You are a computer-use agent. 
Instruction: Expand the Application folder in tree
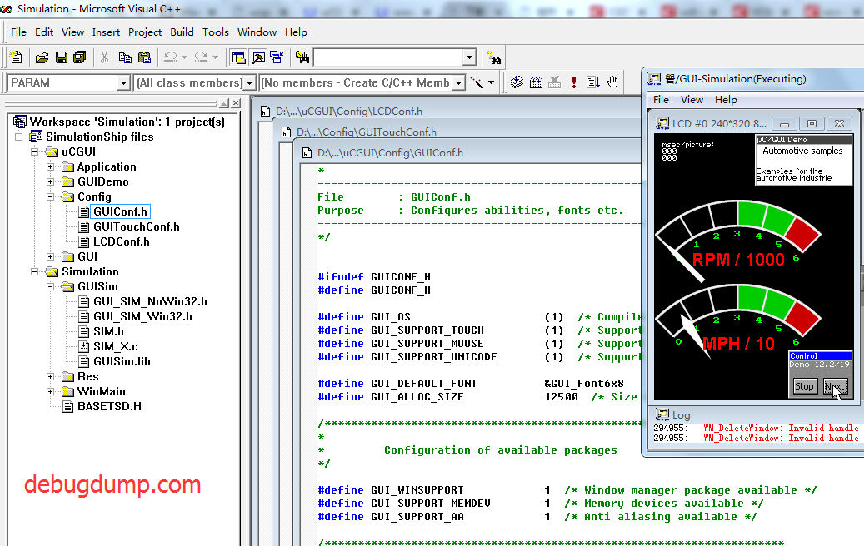[x=50, y=166]
